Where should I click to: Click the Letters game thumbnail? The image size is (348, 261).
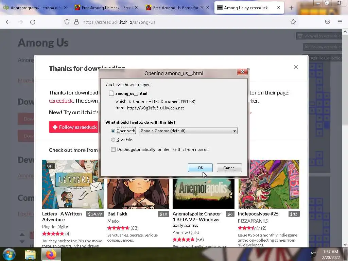[x=73, y=184]
